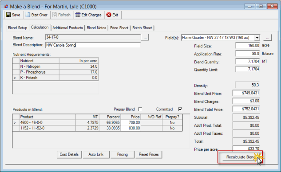
Task: Toggle the Prepay Blend checkbox
Action: 140,109
